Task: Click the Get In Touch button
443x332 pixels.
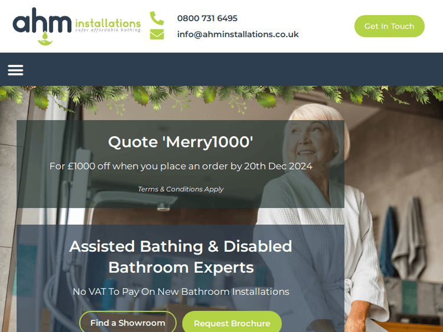Action: click(389, 26)
